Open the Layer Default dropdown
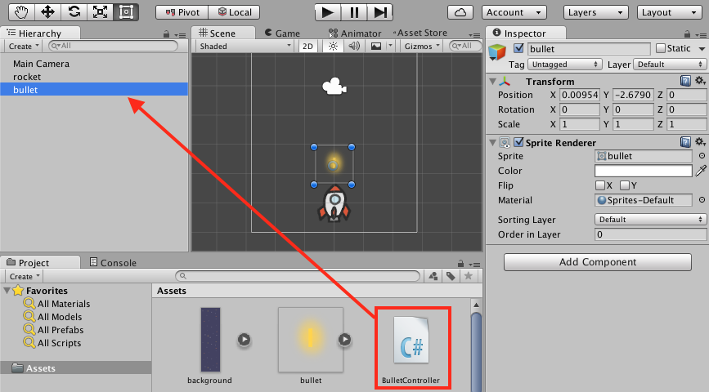The image size is (709, 392). [669, 65]
